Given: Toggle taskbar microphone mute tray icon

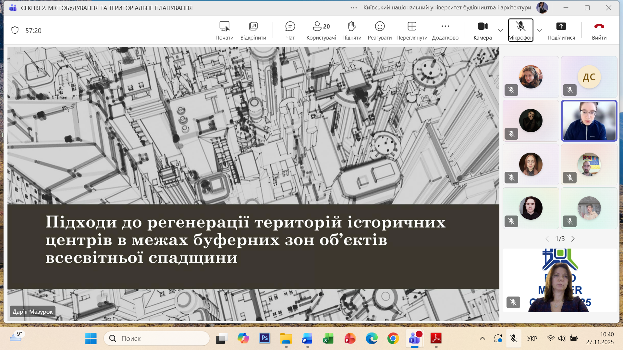Looking at the screenshot, I should 513,338.
